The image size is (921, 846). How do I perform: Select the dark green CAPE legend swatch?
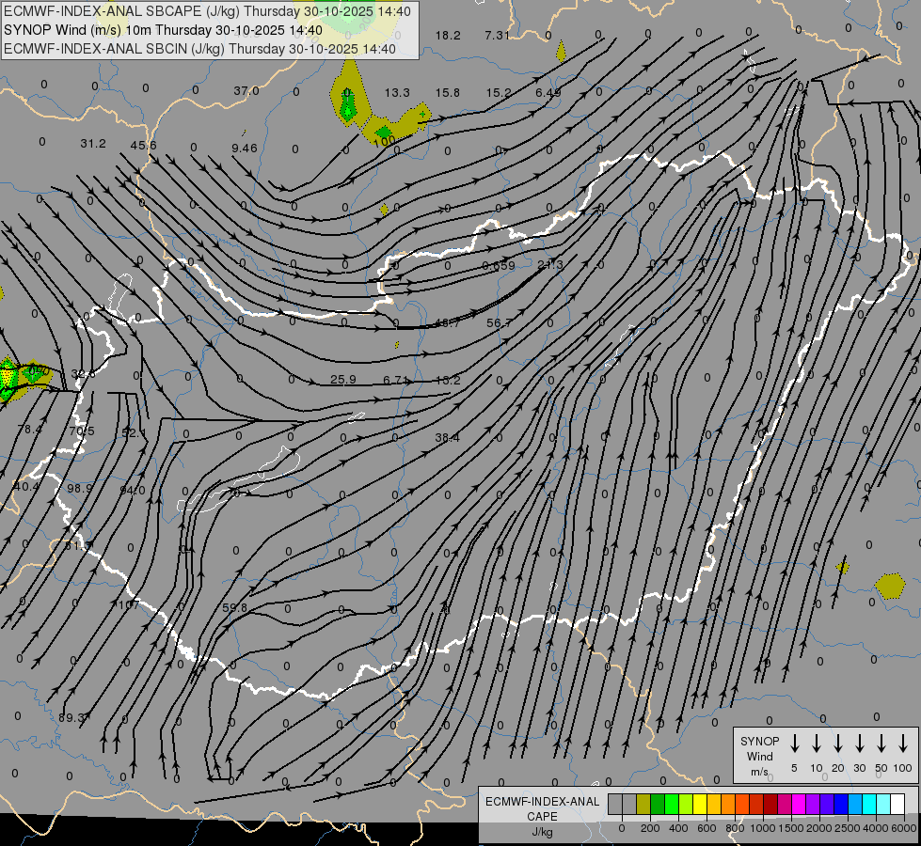click(658, 805)
